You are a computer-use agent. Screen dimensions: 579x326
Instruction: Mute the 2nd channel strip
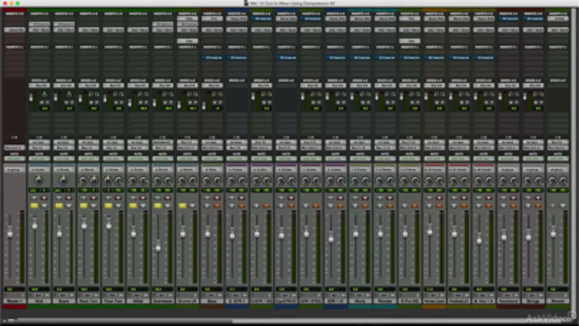point(44,205)
